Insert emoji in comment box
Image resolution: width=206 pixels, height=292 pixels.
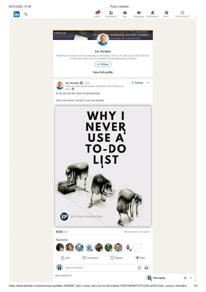click(x=139, y=267)
